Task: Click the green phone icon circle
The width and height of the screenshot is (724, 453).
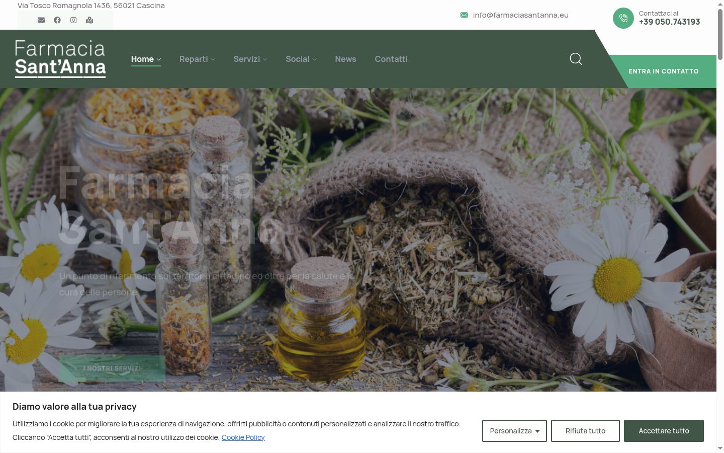Action: pos(623,18)
